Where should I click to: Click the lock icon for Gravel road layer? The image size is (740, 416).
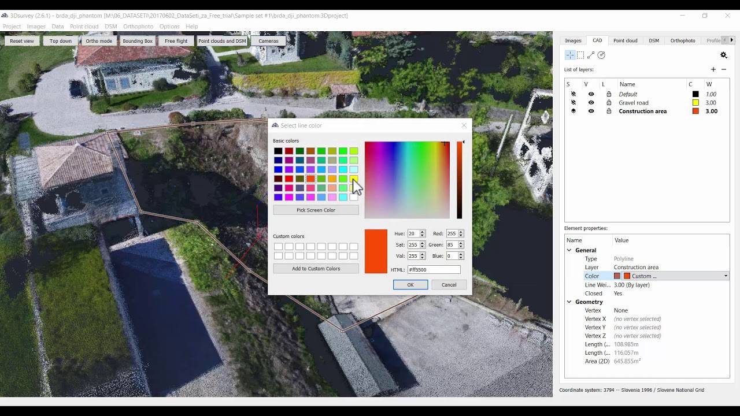click(609, 103)
